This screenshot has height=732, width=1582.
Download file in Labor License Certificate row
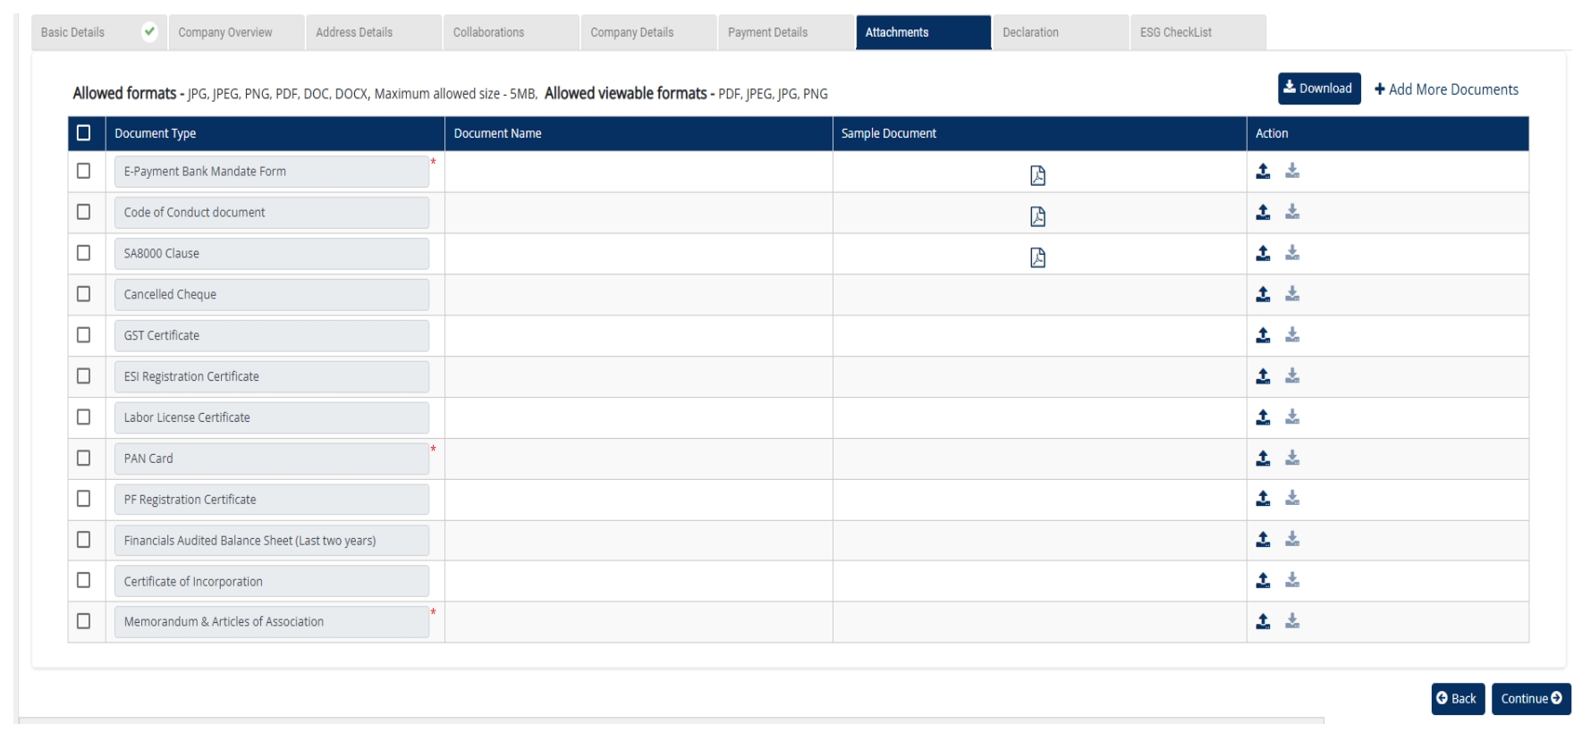click(1292, 417)
